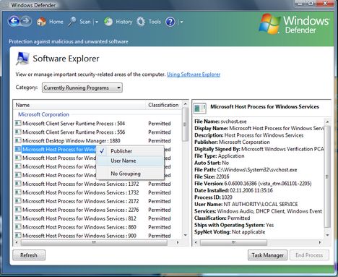
Task: Select Host Process for Windows Services : 1372
Action: pyautogui.click(x=81, y=184)
